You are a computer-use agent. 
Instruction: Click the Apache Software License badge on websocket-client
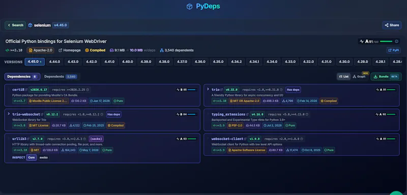pyautogui.click(x=247, y=150)
